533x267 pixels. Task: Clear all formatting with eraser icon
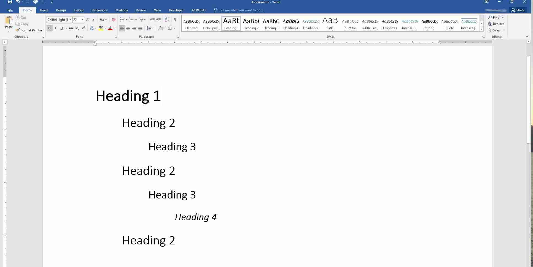click(x=113, y=20)
